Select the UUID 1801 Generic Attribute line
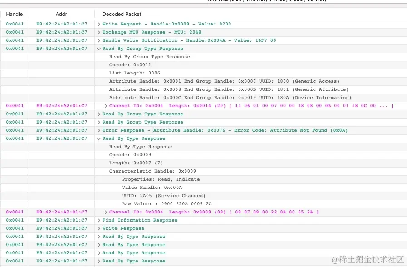This screenshot has width=407, height=267. tap(229, 89)
